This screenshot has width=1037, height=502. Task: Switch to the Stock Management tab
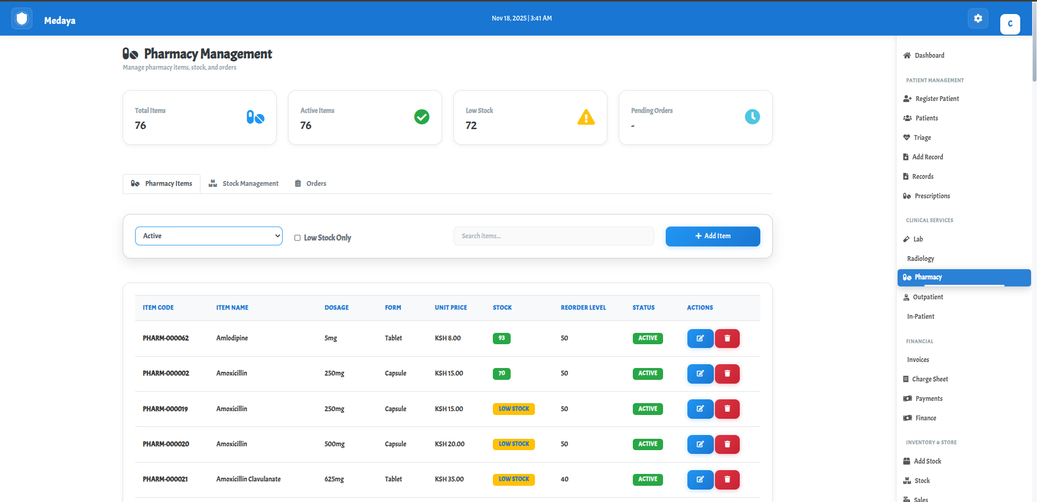(x=244, y=184)
